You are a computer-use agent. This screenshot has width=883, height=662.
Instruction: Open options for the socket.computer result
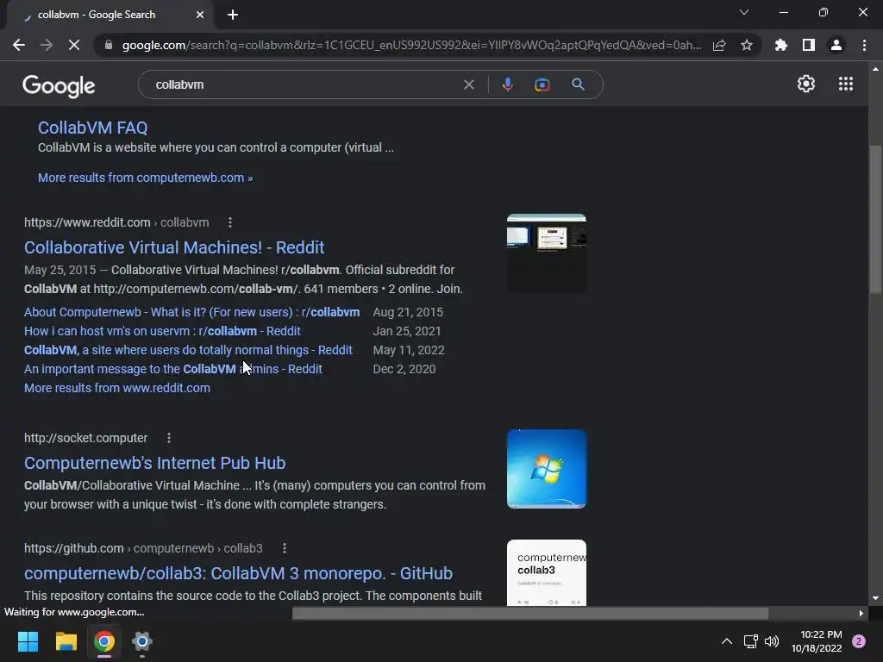(x=169, y=438)
